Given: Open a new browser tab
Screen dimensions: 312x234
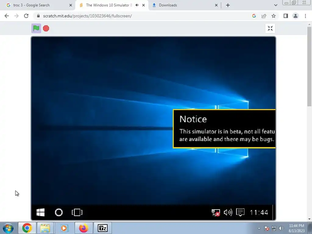Looking at the screenshot, I should [228, 5].
